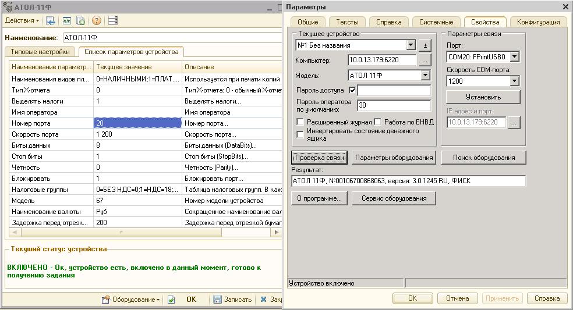The height and width of the screenshot is (310, 573).
Task: Click the О программе... button
Action: tap(319, 198)
